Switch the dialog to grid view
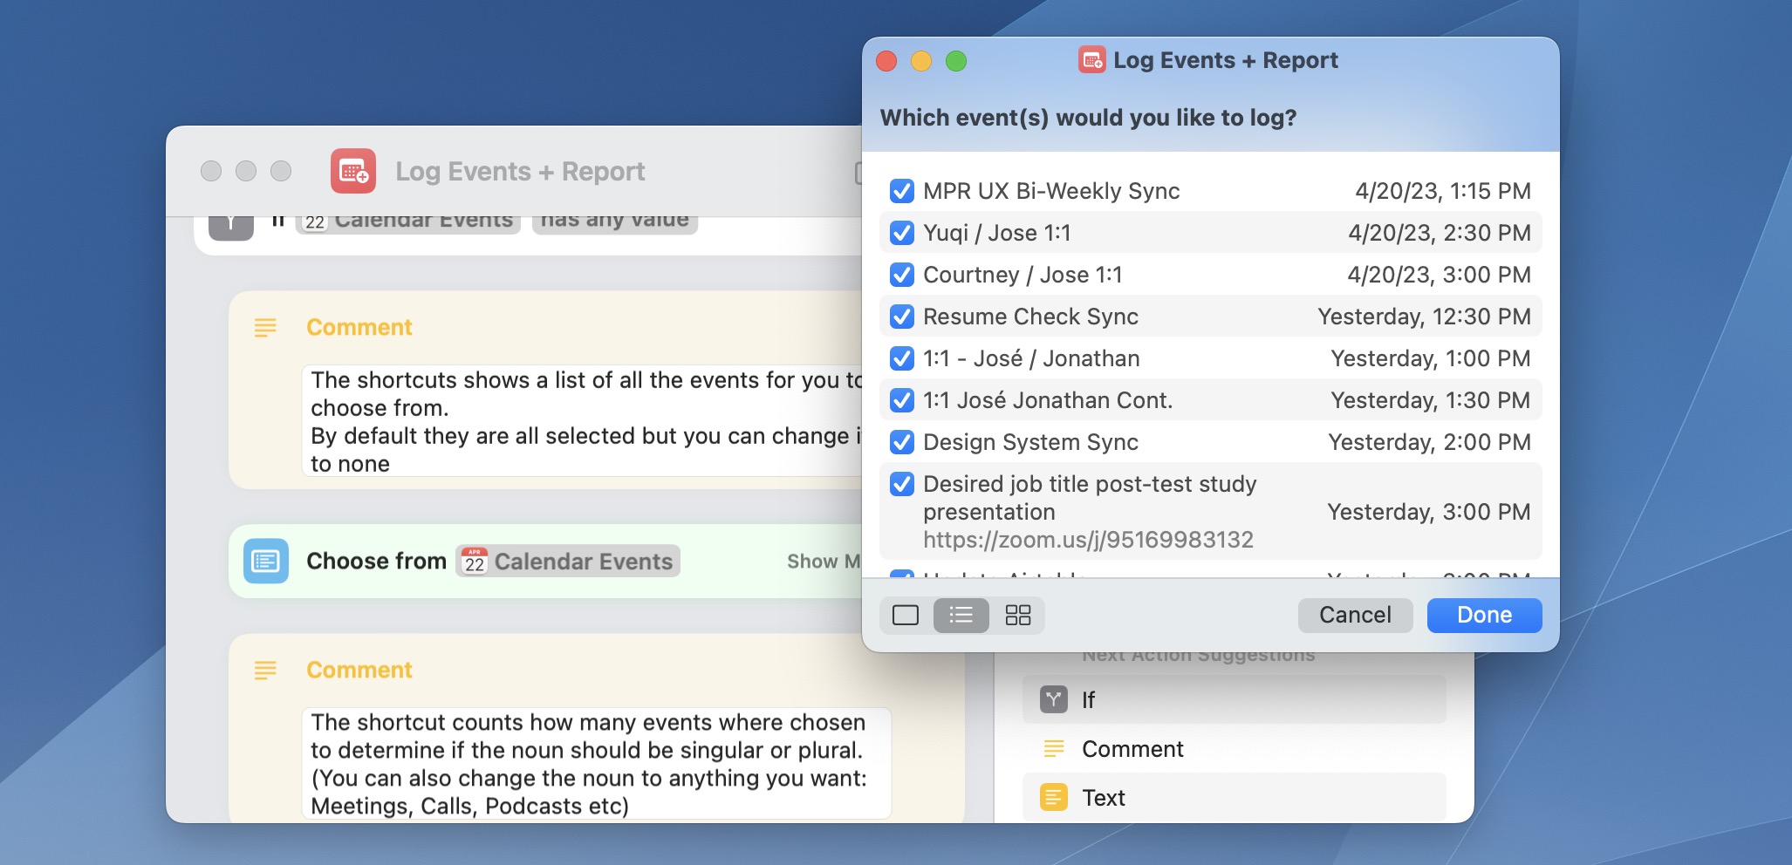The image size is (1792, 865). [x=1017, y=616]
